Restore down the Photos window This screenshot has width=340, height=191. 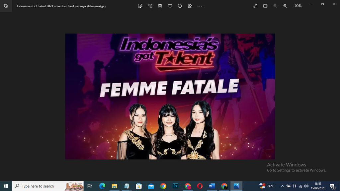pos(323,4)
